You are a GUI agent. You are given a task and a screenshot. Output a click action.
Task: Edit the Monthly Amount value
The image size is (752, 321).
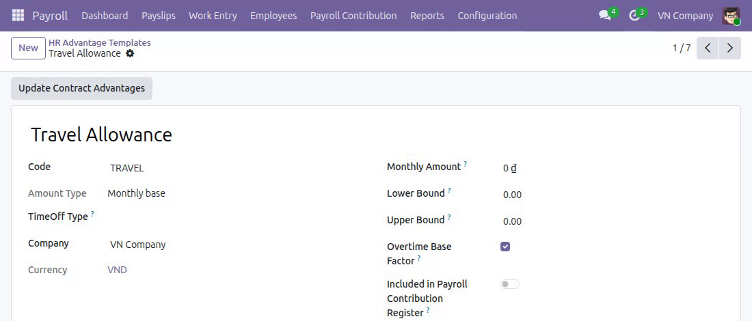[510, 168]
